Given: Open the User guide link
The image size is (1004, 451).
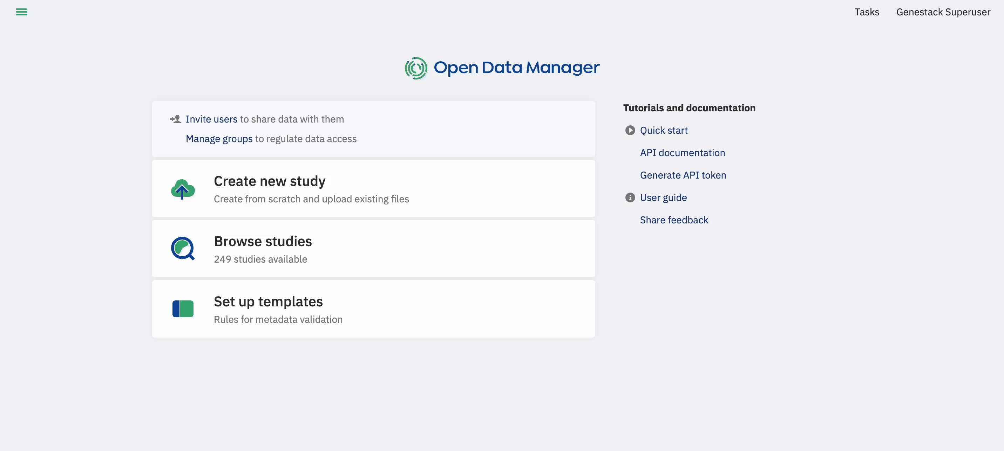Looking at the screenshot, I should [x=663, y=198].
